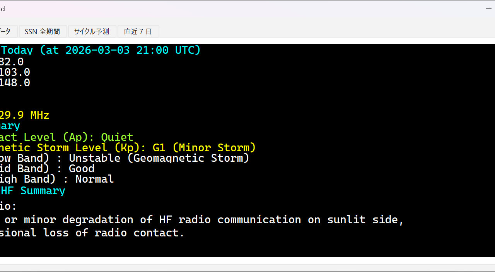This screenshot has width=495, height=272.
Task: Click the Unstable (Geomagnetic Storm) status
Action: point(159,158)
